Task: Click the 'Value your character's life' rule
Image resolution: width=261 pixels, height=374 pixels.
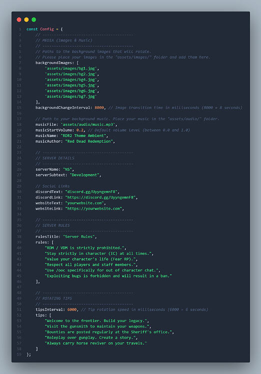Action: point(90,259)
